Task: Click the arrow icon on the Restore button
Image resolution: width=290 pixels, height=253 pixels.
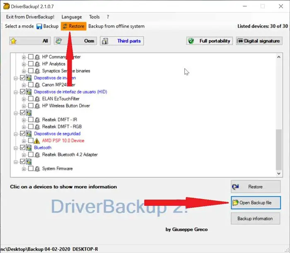Action: point(236,187)
